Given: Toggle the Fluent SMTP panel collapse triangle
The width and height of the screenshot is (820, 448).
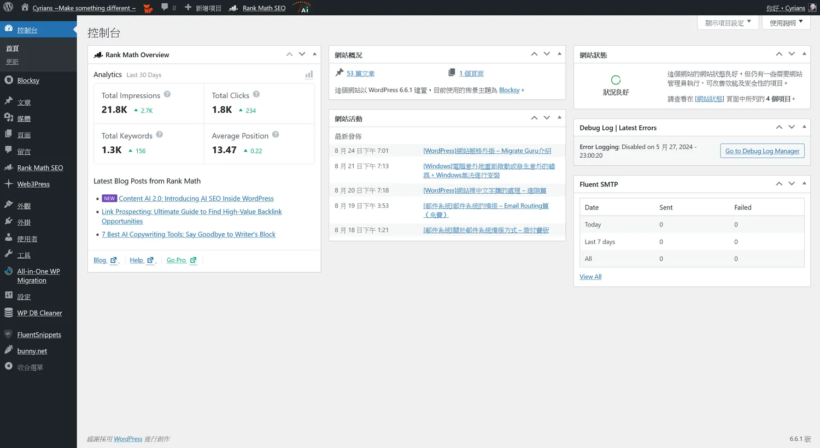Looking at the screenshot, I should point(804,183).
